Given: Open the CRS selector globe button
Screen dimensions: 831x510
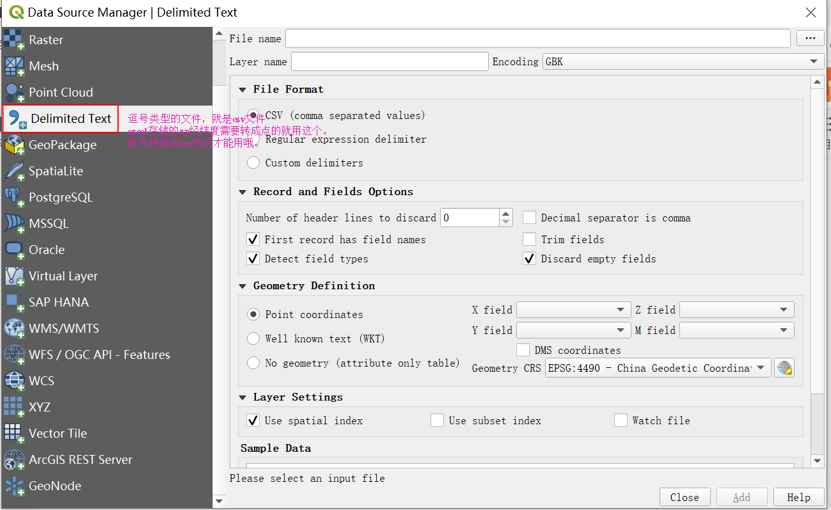Looking at the screenshot, I should (784, 368).
